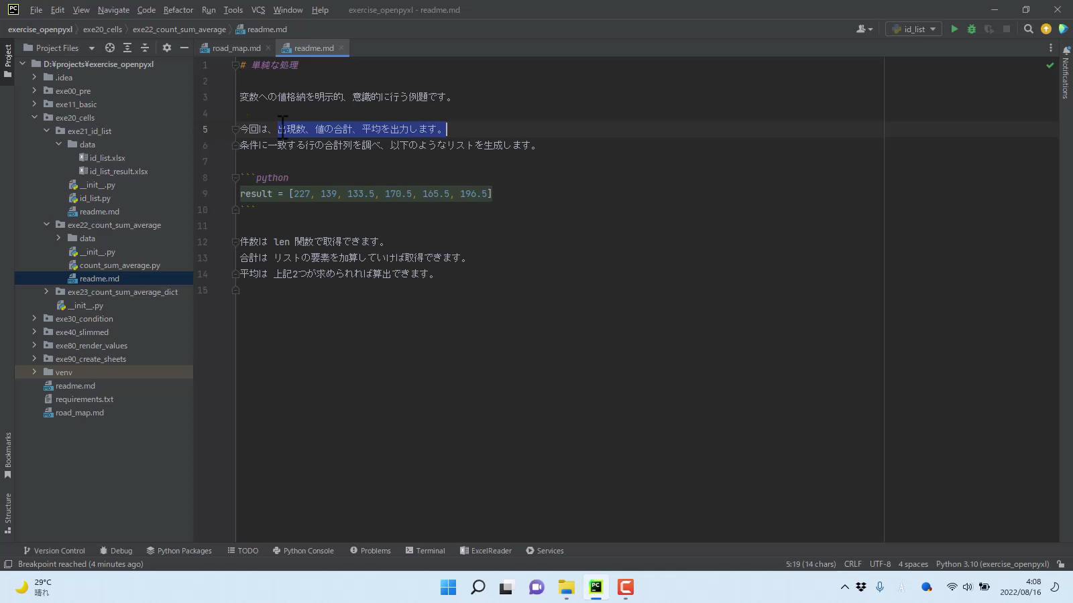1073x603 pixels.
Task: Toggle the Structure tool window
Action: click(x=8, y=513)
